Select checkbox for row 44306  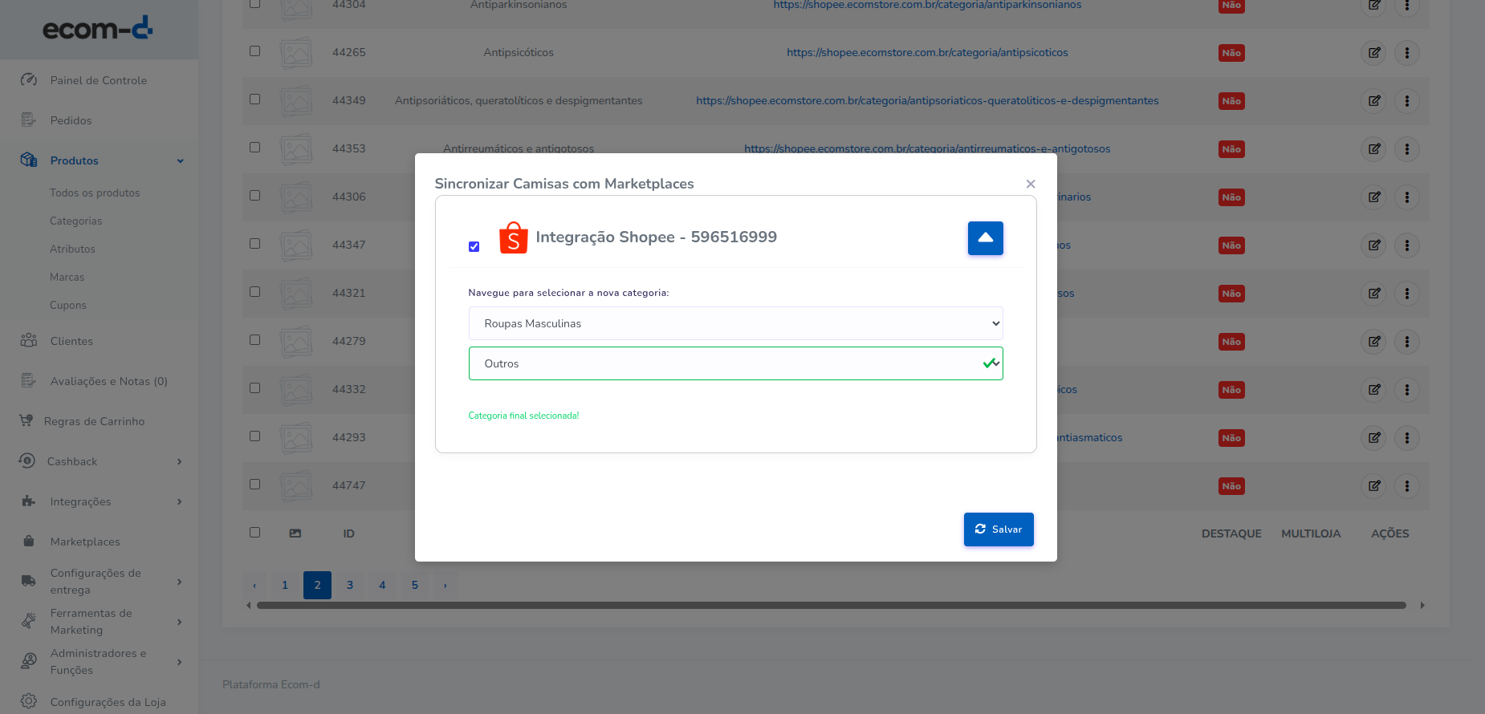pyautogui.click(x=254, y=196)
